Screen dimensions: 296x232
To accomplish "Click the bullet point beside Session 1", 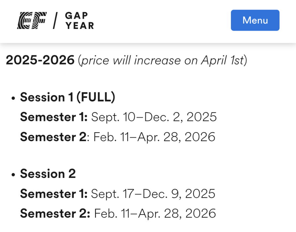I will [x=13, y=98].
